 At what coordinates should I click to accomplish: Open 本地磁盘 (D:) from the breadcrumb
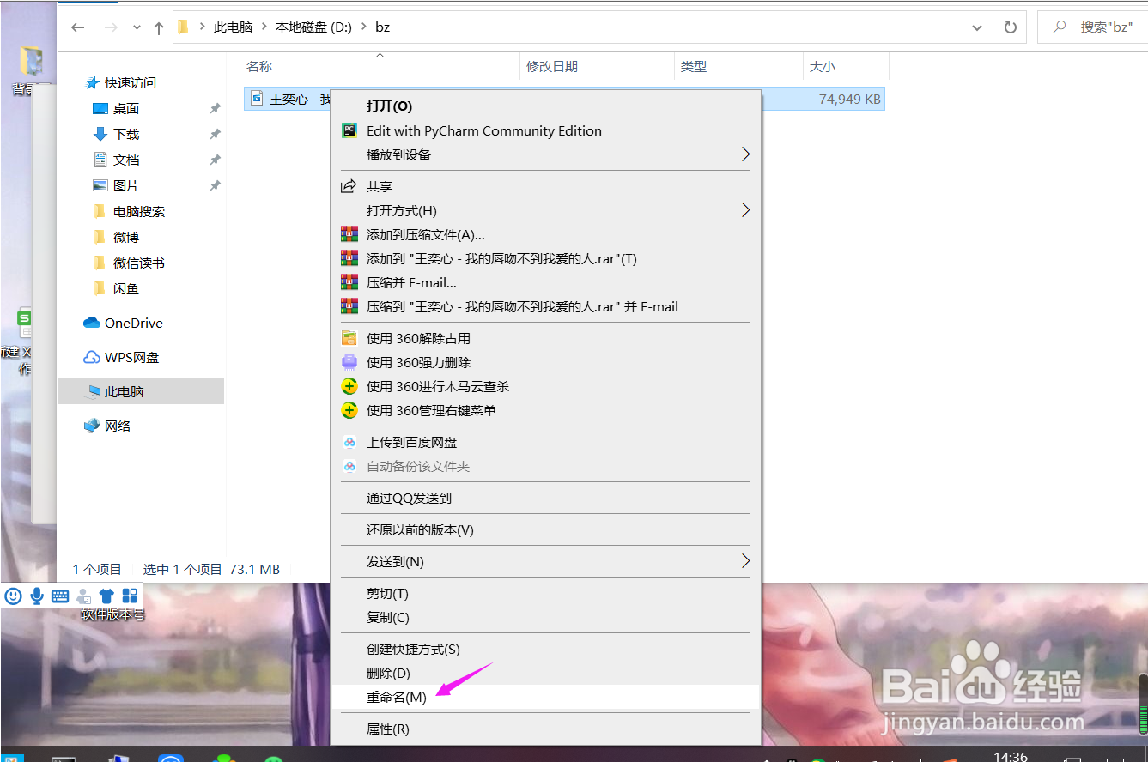click(313, 27)
